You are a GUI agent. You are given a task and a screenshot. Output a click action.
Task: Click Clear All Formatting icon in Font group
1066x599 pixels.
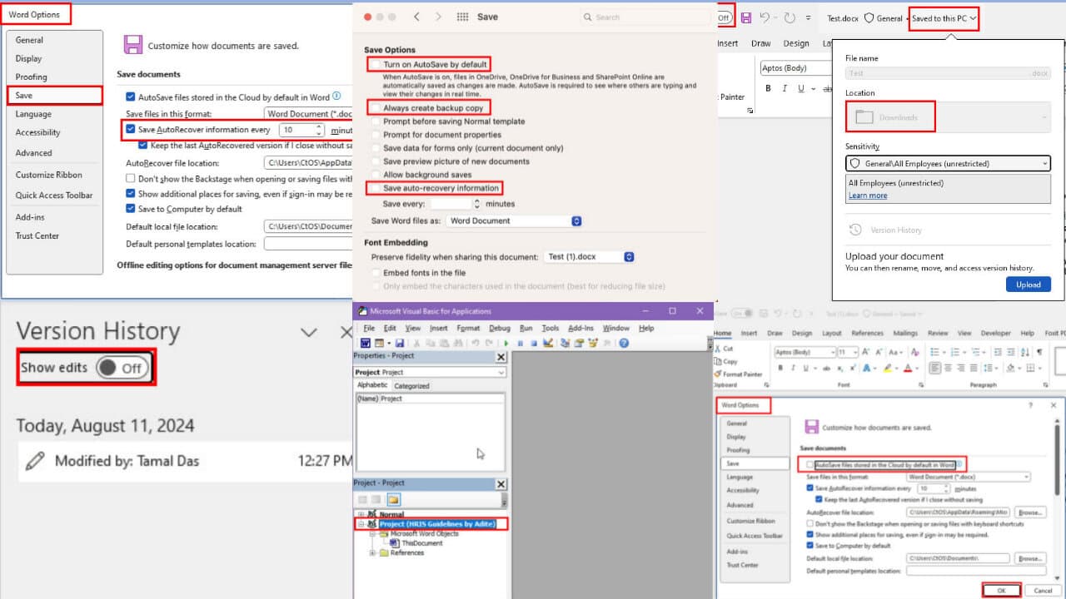tap(915, 352)
